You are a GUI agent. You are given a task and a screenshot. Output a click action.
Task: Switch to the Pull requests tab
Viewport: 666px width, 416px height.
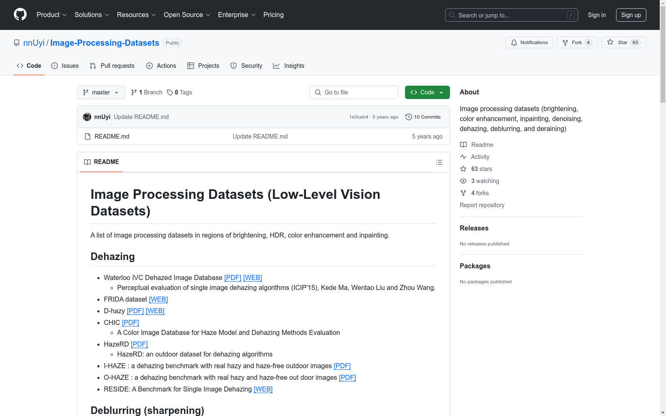pos(112,66)
